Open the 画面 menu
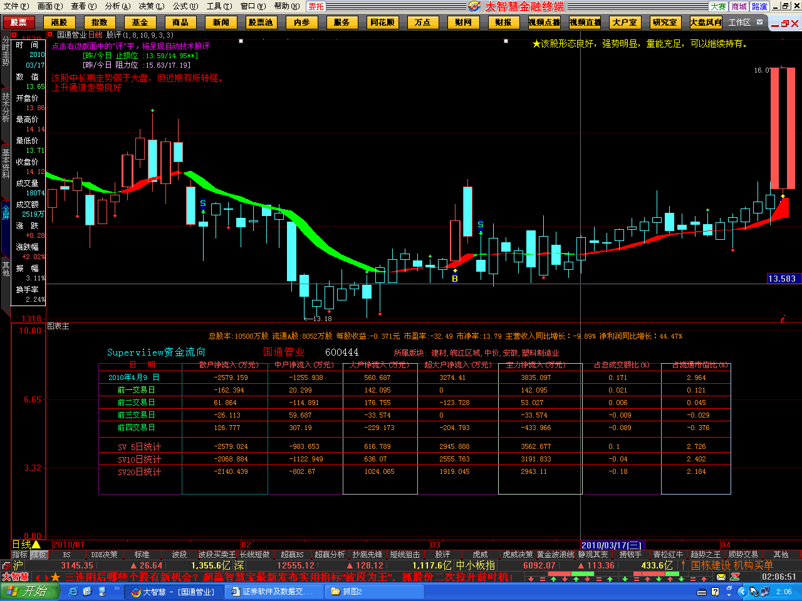The height and width of the screenshot is (601, 802). point(50,6)
